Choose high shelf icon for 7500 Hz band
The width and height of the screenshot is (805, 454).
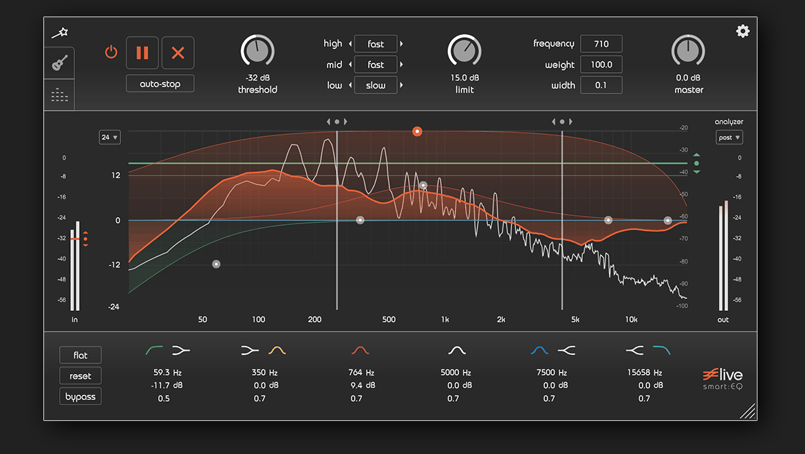(x=566, y=350)
